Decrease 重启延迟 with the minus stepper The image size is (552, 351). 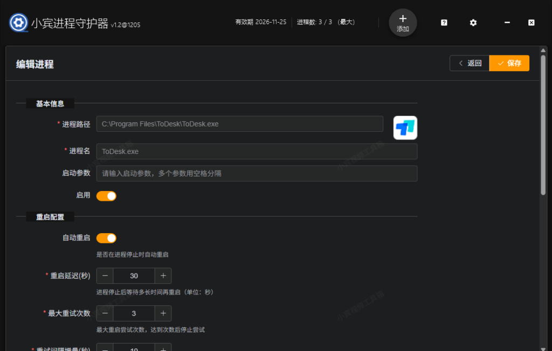(105, 276)
